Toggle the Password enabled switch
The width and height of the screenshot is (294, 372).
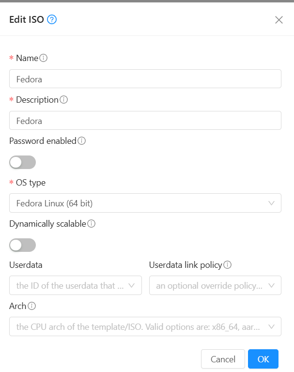pyautogui.click(x=23, y=162)
